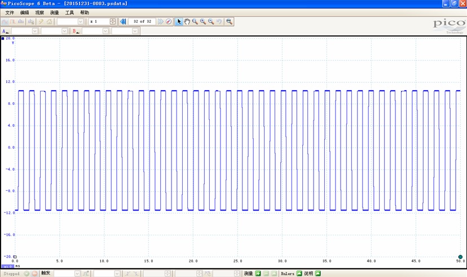This screenshot has height=277, width=467.
Task: Click the zoom to full view icon
Action: [x=229, y=21]
